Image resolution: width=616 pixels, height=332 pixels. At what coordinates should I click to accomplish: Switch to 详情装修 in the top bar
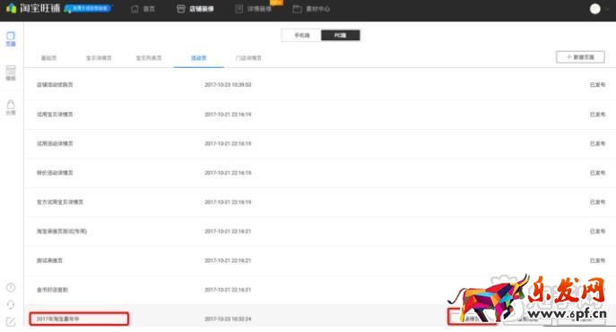tap(259, 9)
